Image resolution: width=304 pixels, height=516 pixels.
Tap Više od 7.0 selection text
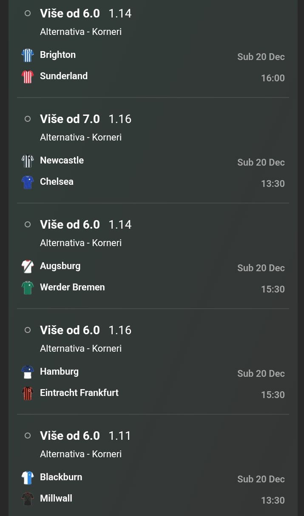70,119
